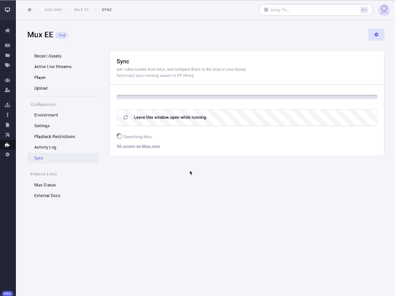Click the breadcrumb home icon

click(30, 10)
